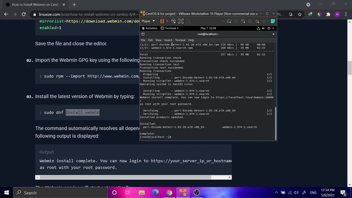Click the Windows tray volume icon
The width and height of the screenshot is (352, 198).
tap(296, 193)
